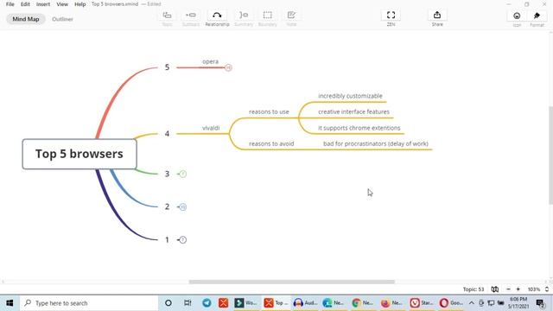This screenshot has height=311, width=553.
Task: Open pinned XMind icon on taskbar
Action: (223, 303)
